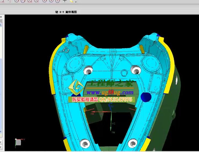Click the upper-left white screw hole on the part
This screenshot has height=152, width=199.
pos(88,71)
